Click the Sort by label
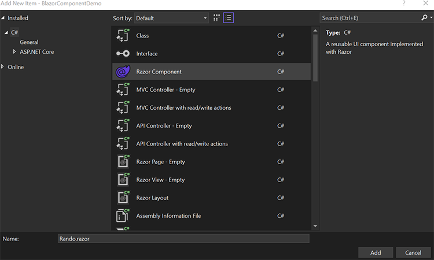 click(122, 18)
